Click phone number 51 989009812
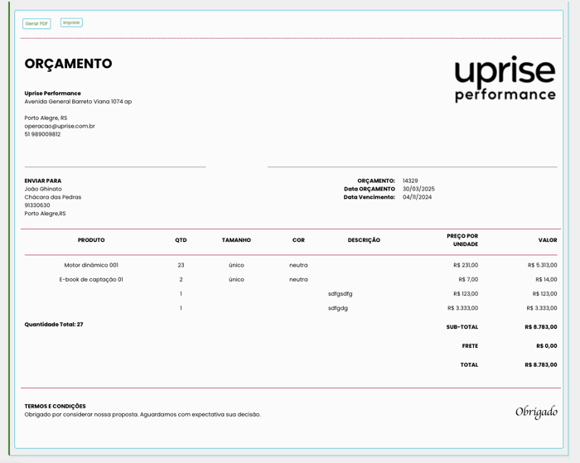The image size is (580, 463). pyautogui.click(x=42, y=134)
